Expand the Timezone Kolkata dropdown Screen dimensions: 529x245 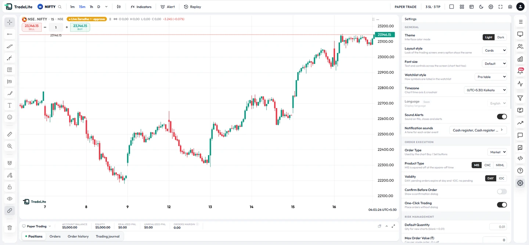[x=486, y=90]
